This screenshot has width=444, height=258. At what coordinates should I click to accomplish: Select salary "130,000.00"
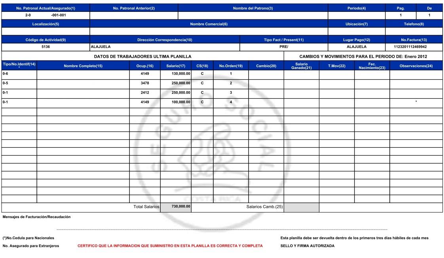(181, 74)
